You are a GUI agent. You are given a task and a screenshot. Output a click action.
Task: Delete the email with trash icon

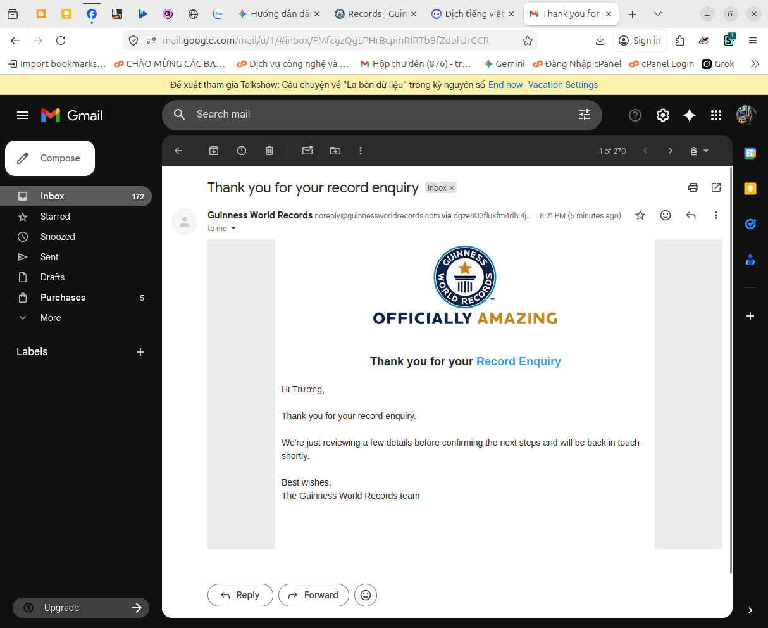point(269,151)
